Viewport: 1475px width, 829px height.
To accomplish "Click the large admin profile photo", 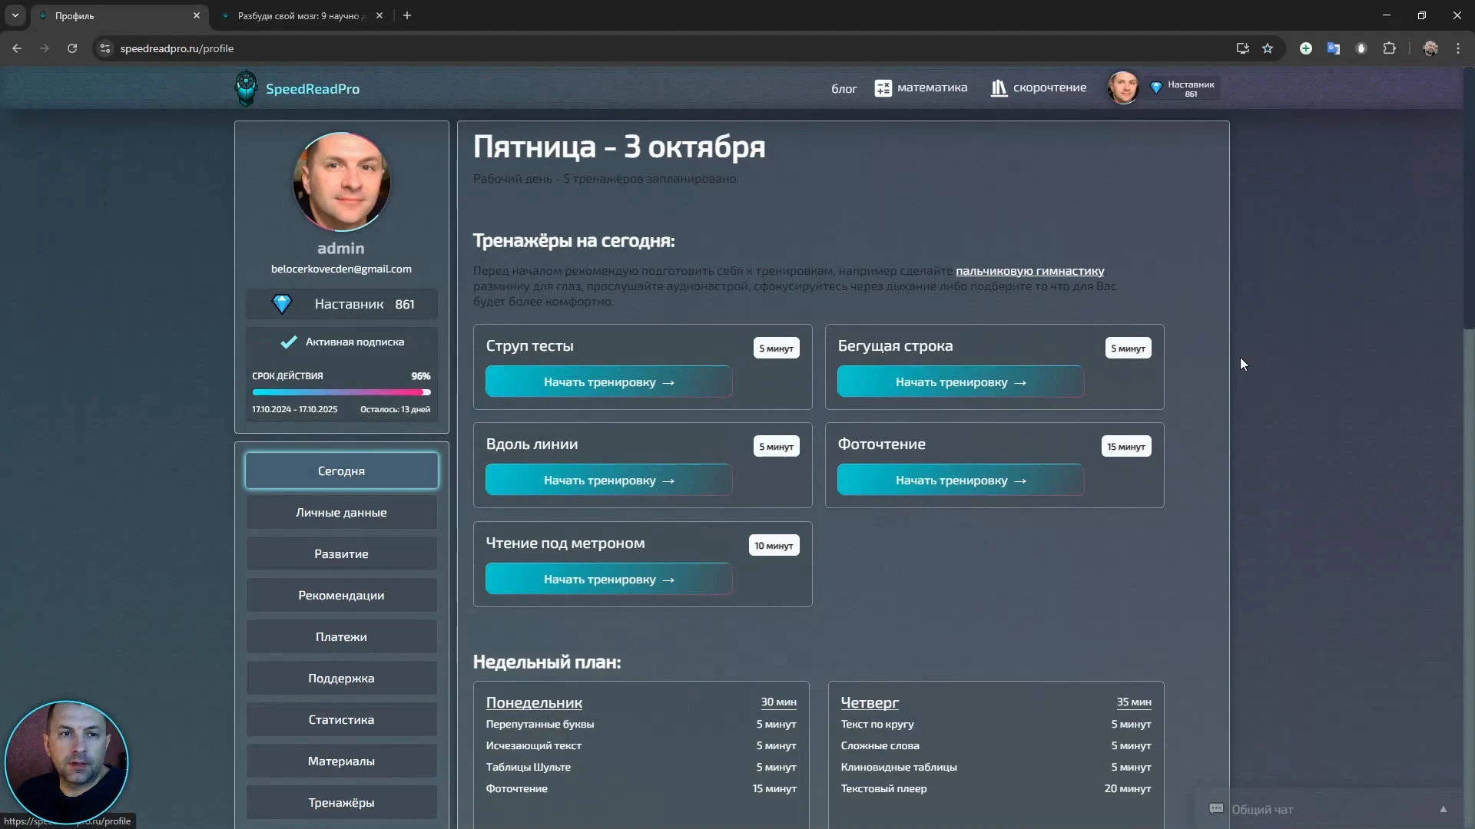I will pyautogui.click(x=342, y=182).
